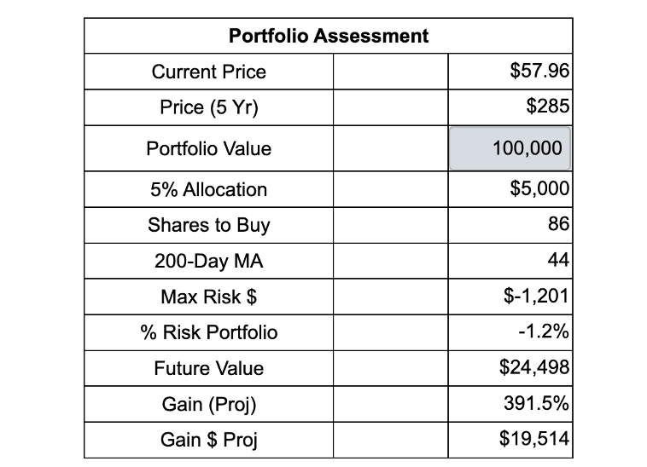
Task: Click the $19,514 projected gain value
Action: tap(534, 438)
